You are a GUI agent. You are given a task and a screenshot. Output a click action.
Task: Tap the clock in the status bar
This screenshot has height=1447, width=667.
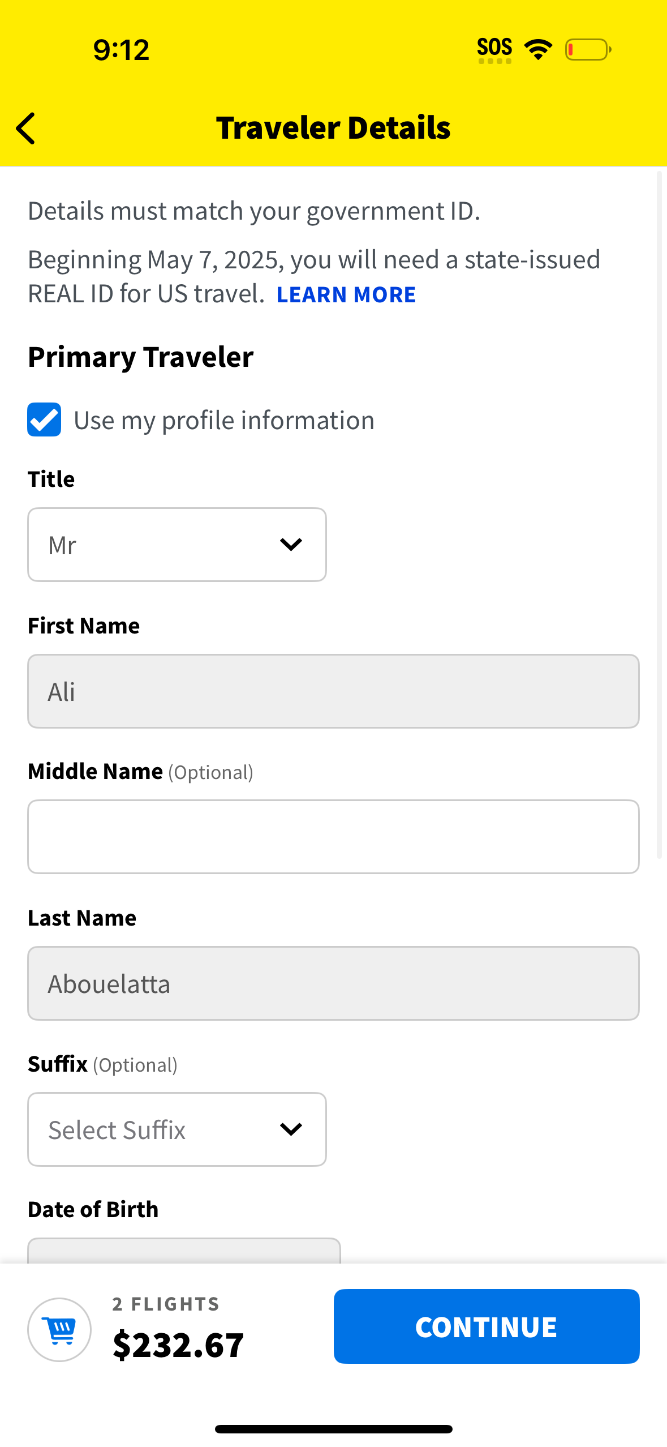[121, 49]
